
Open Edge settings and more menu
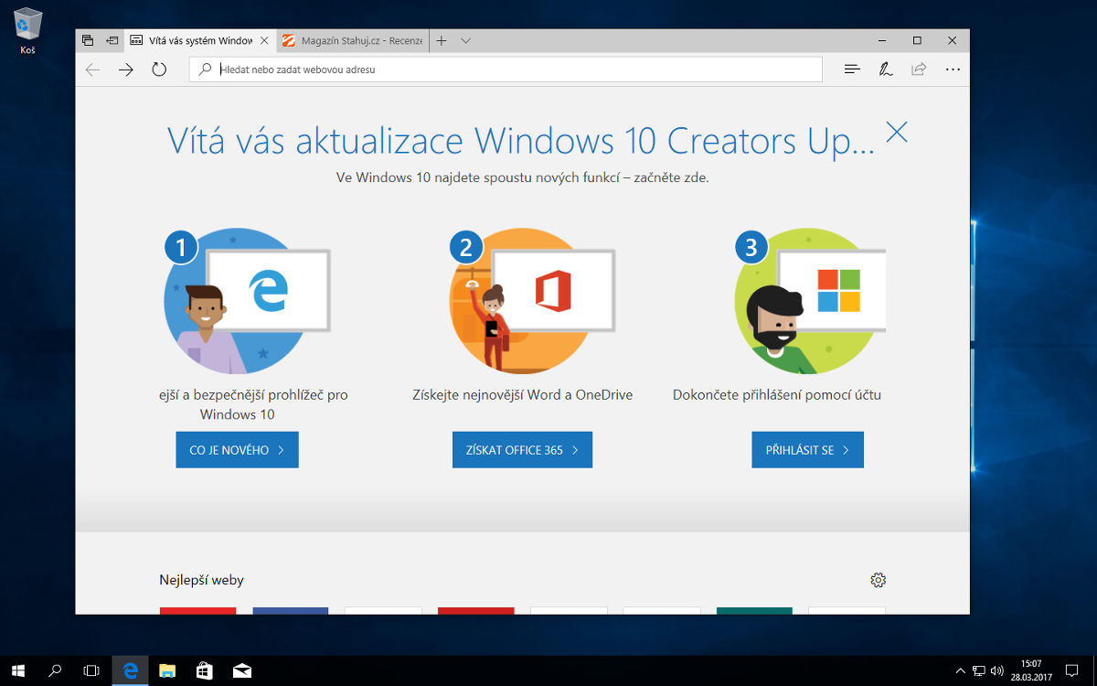953,70
